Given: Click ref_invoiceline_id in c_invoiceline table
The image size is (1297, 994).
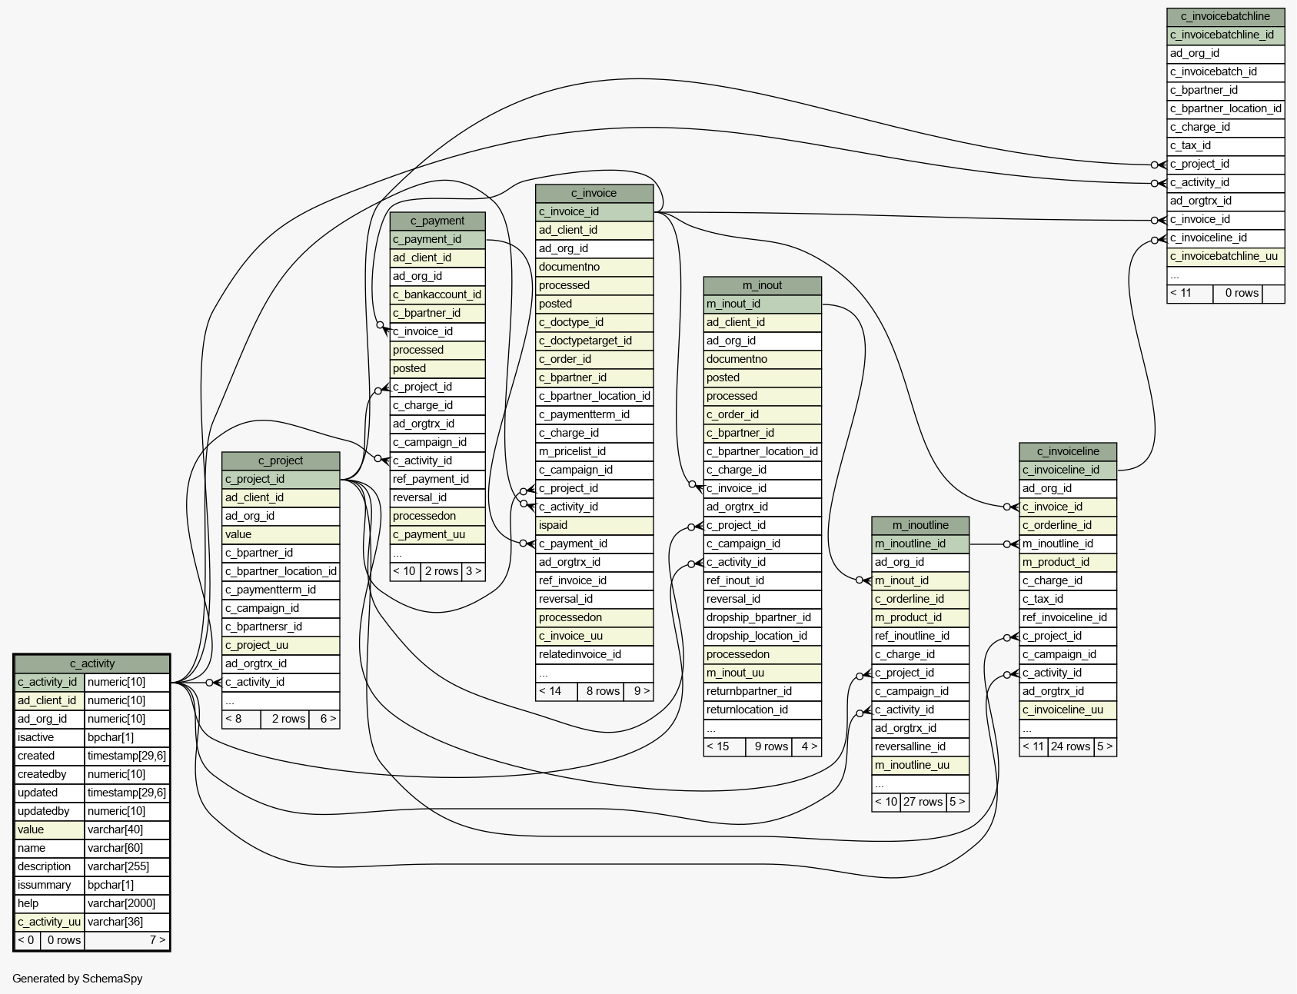Looking at the screenshot, I should [x=1068, y=617].
